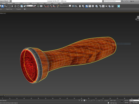Open the Workspace Default dropdown

5,1
